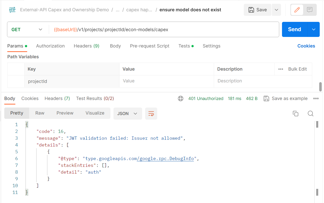Screen dimensions: 324x203
Task: Expand the Save options arrow
Action: [276, 10]
